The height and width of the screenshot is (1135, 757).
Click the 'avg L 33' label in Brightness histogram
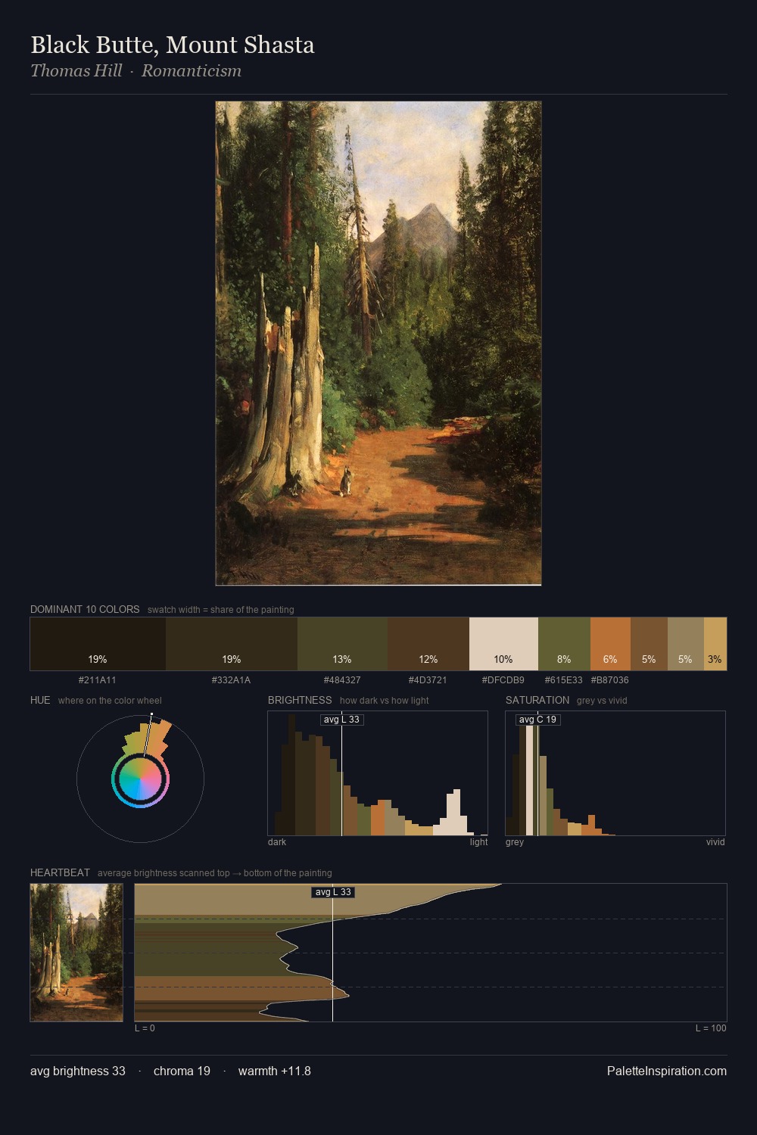click(341, 720)
